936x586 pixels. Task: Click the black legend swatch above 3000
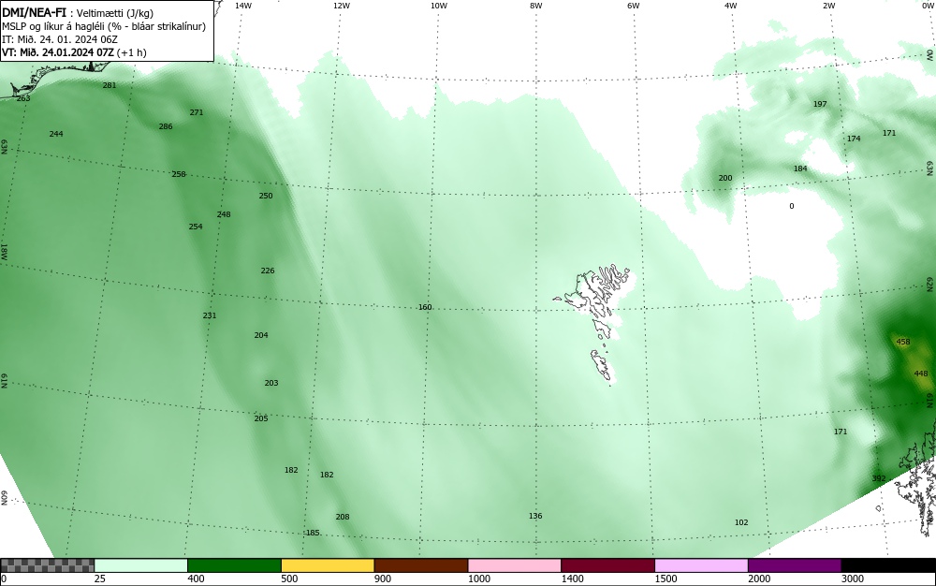pyautogui.click(x=888, y=565)
